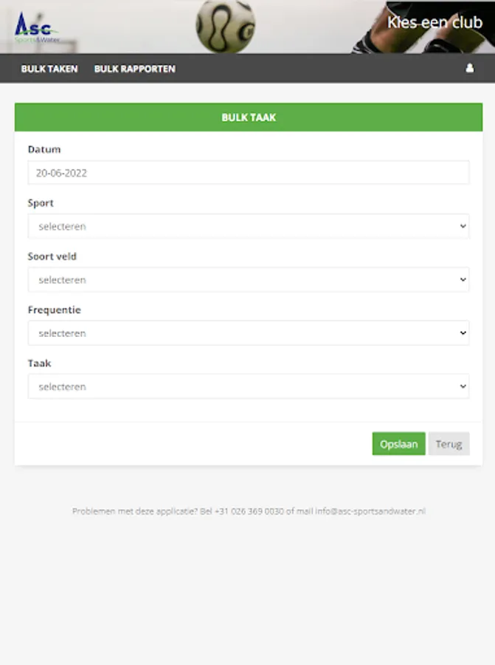Click the Soort veld field label
495x665 pixels.
tap(52, 256)
